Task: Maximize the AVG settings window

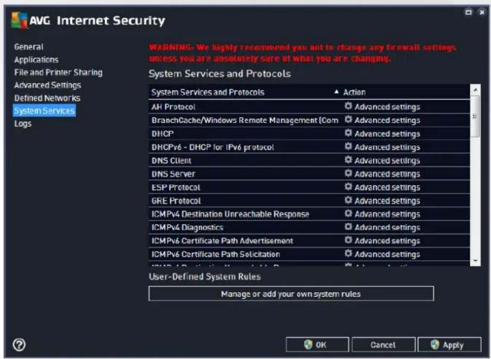Action: (468, 12)
